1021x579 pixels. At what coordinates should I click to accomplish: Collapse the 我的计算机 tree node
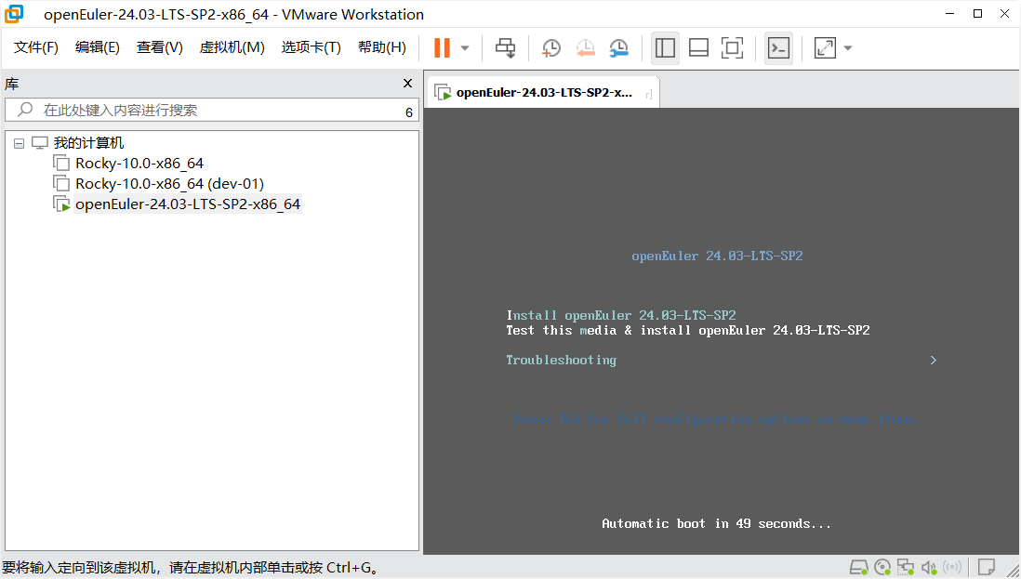pos(19,143)
